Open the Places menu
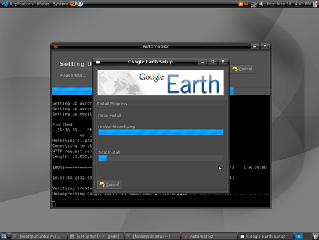 click(x=43, y=3)
